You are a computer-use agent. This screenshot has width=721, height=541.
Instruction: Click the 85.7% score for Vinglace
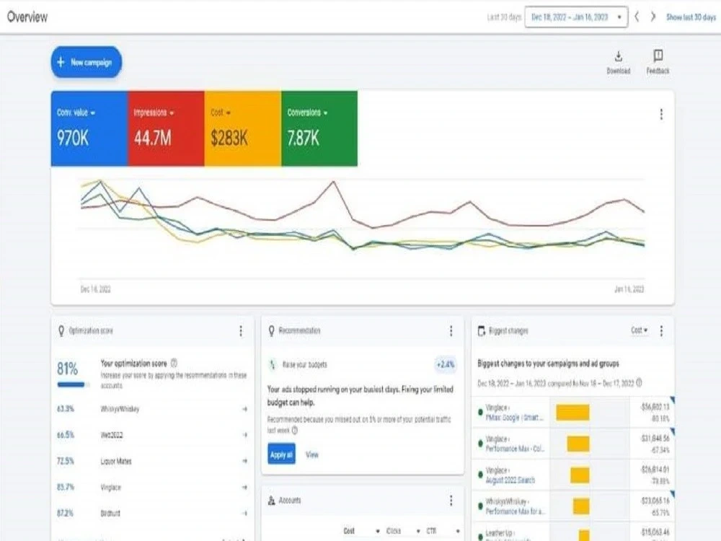[x=66, y=487]
